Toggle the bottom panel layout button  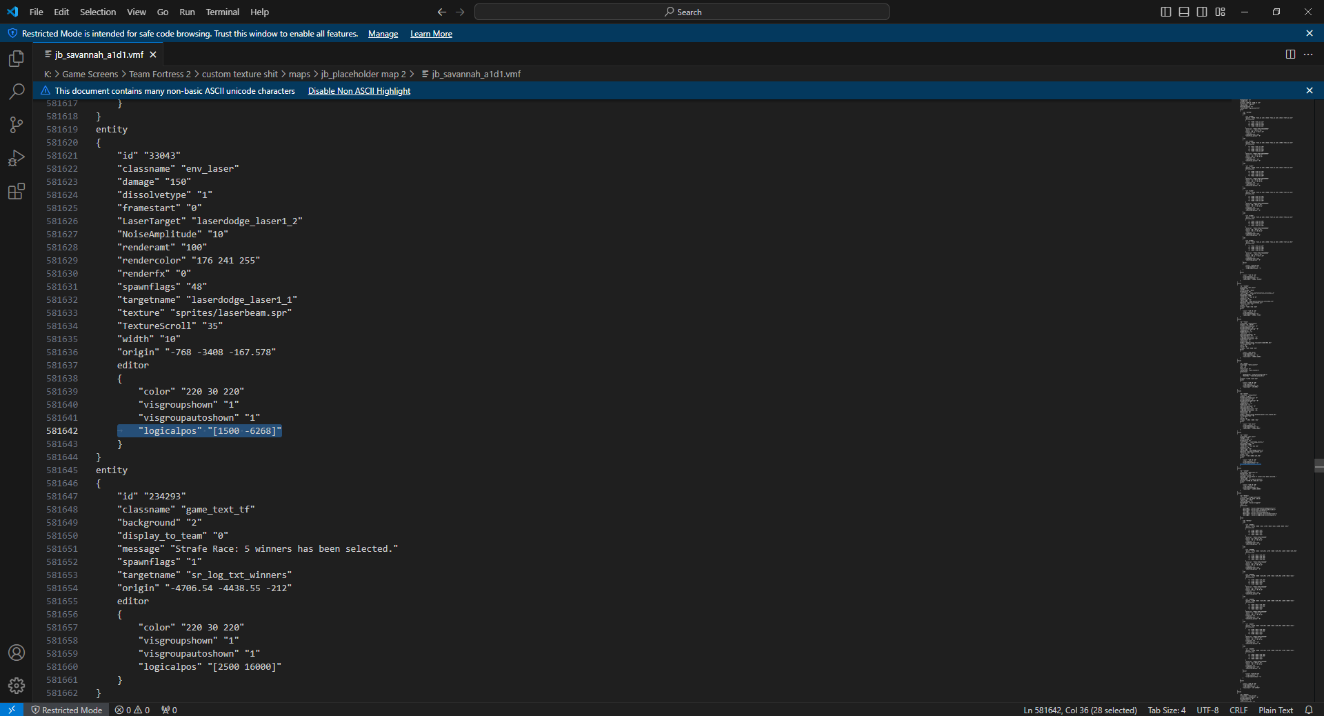point(1184,12)
